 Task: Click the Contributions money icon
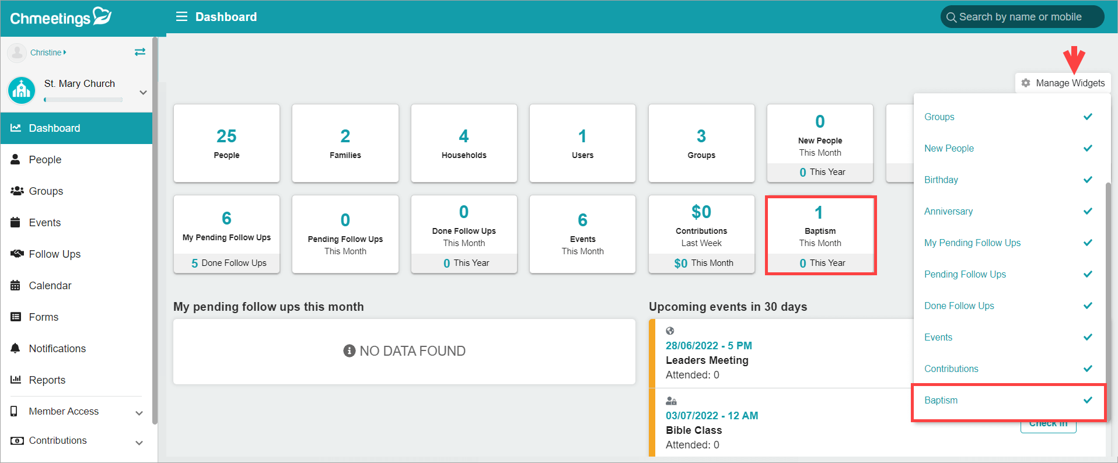pyautogui.click(x=17, y=441)
